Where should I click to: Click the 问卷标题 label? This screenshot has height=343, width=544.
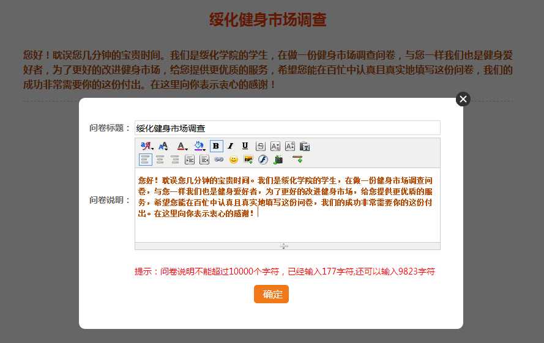click(x=110, y=128)
